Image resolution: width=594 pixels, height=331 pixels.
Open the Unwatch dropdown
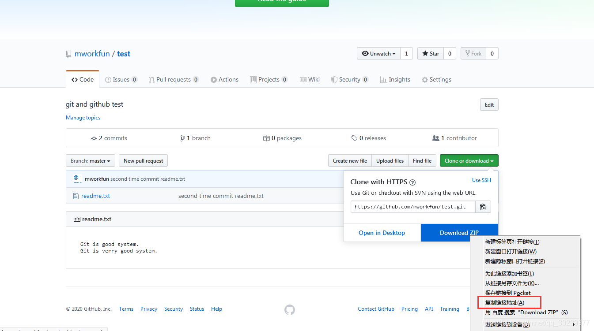[x=378, y=54]
